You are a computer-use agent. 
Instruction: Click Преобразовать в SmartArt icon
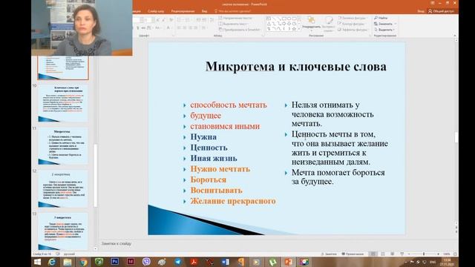tap(220, 30)
